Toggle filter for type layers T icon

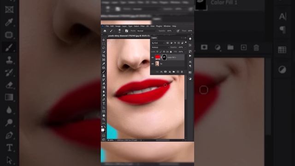(x=175, y=43)
